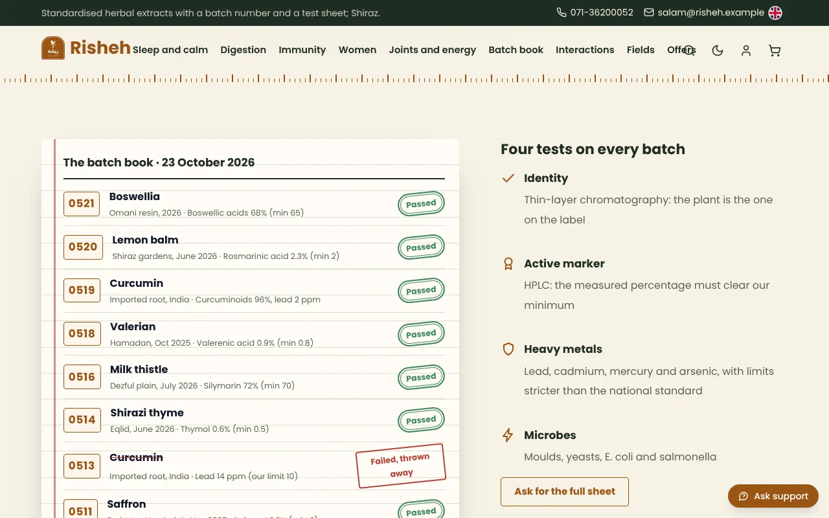Open the shopping cart icon
The height and width of the screenshot is (518, 829).
pos(775,51)
